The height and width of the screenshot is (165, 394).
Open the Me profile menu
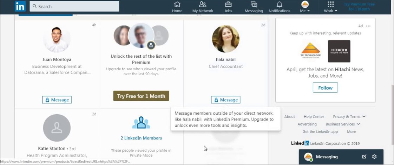tap(305, 7)
